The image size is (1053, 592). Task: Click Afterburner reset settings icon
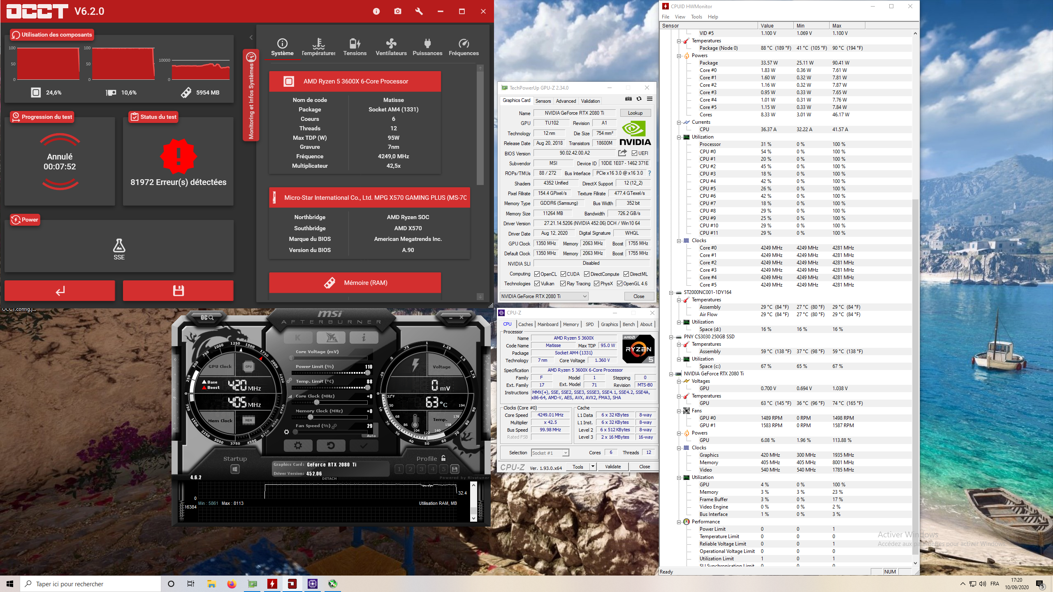point(331,445)
